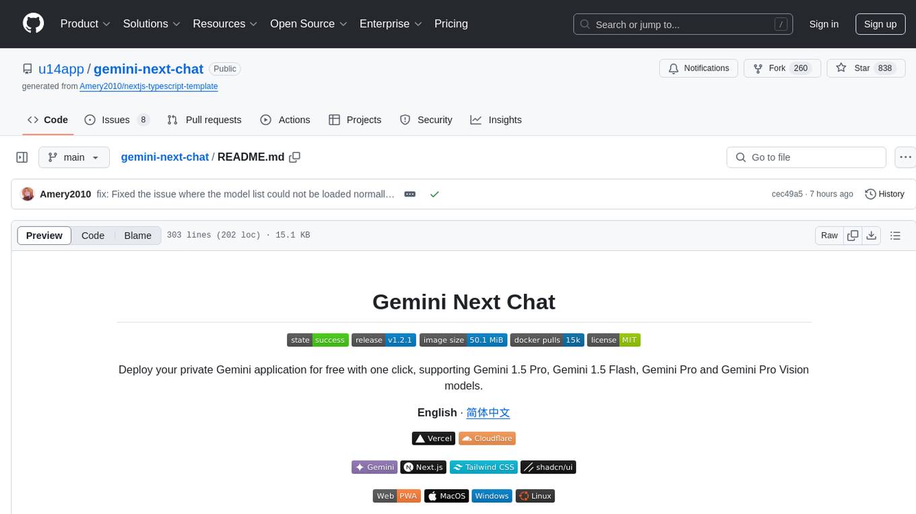This screenshot has width=916, height=514.
Task: Click the Tailwind CSS badge
Action: [x=484, y=467]
